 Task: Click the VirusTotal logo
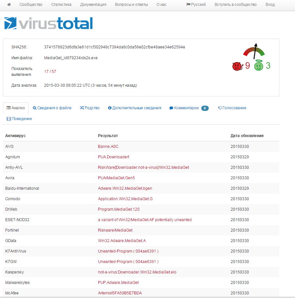[48, 23]
